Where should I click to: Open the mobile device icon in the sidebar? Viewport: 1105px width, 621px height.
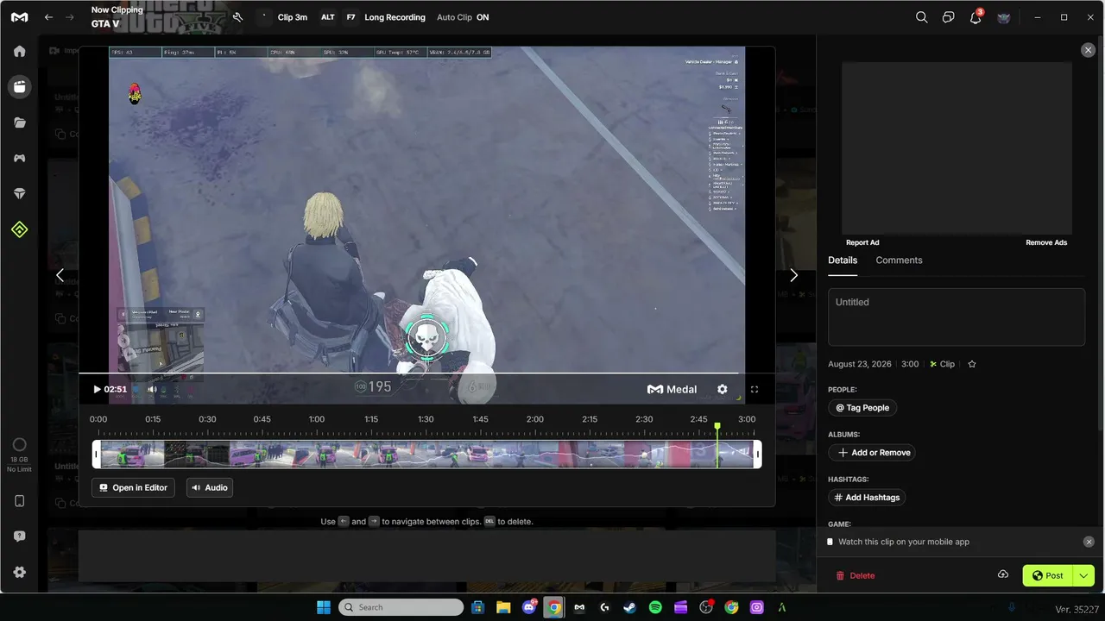(19, 501)
